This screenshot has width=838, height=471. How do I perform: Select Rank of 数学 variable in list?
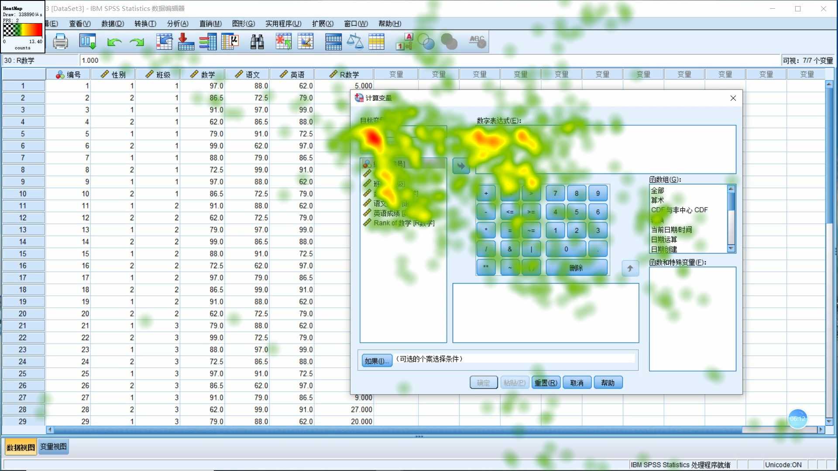[x=403, y=223]
